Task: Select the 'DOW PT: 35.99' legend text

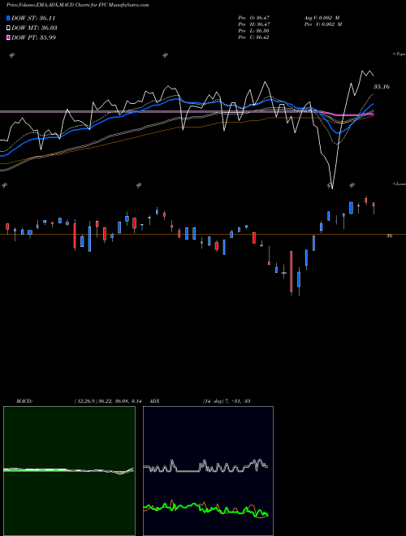Action: click(x=33, y=37)
